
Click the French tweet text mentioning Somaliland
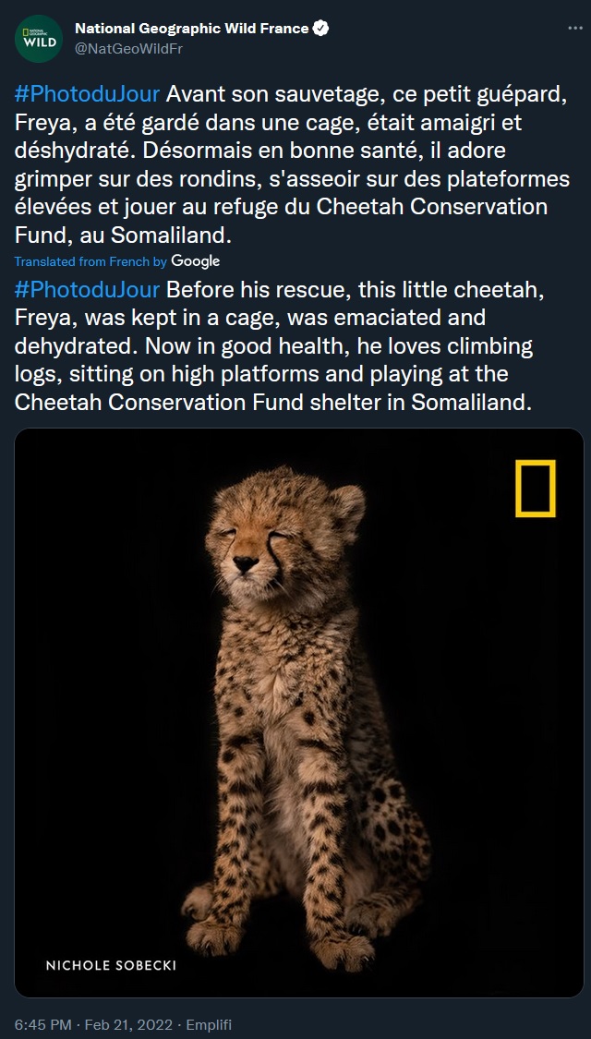coord(279,164)
